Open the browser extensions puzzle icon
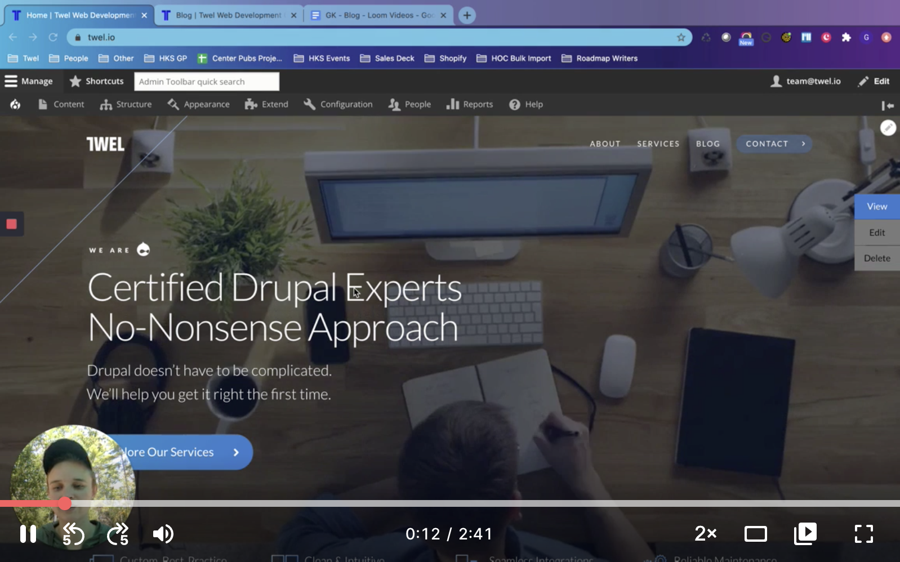Viewport: 900px width, 562px height. [846, 37]
